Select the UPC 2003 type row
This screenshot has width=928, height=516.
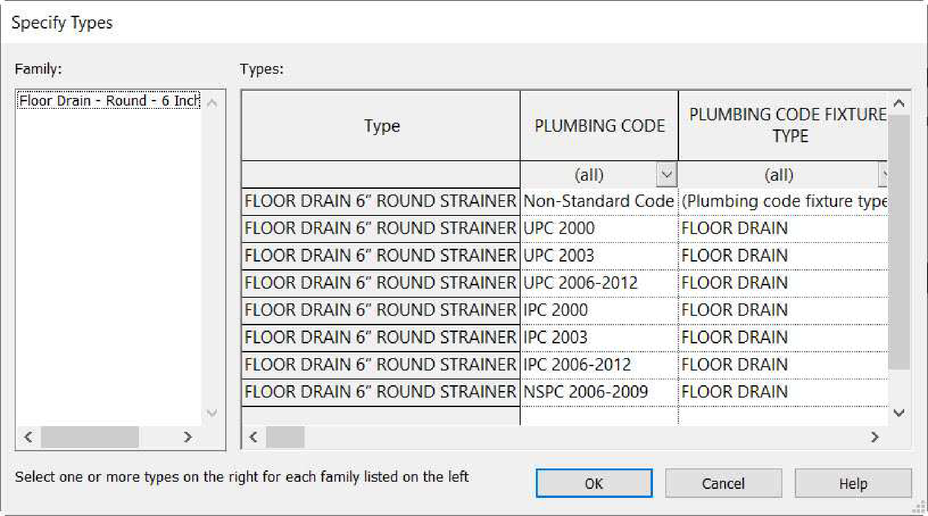[x=380, y=255]
